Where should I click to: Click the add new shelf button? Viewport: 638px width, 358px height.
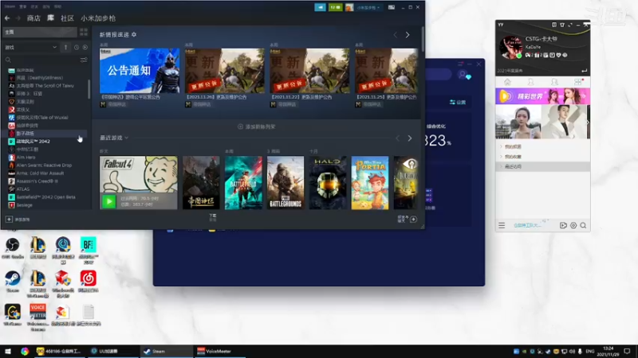click(256, 126)
